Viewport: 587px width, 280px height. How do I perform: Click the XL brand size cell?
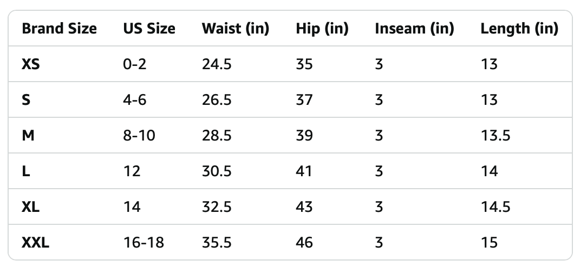30,207
